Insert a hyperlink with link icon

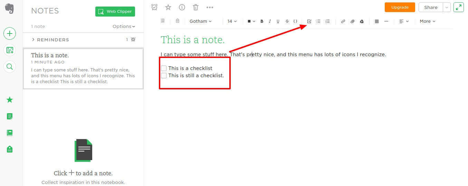pos(343,21)
